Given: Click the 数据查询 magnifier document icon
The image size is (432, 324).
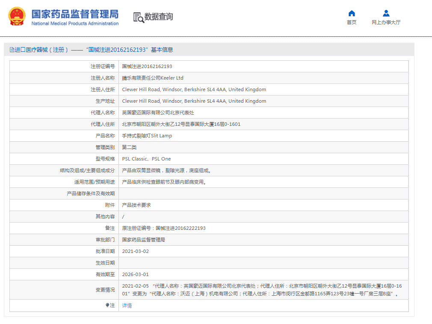Looking at the screenshot, I should click(139, 17).
